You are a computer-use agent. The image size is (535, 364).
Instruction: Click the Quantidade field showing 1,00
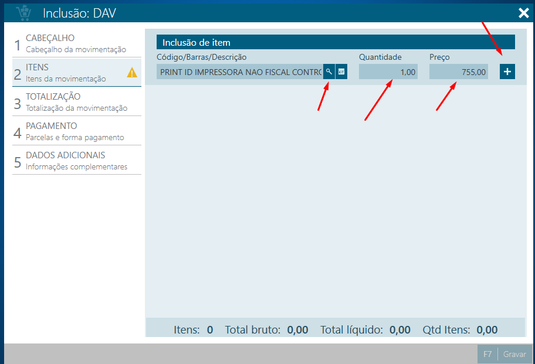pyautogui.click(x=388, y=72)
